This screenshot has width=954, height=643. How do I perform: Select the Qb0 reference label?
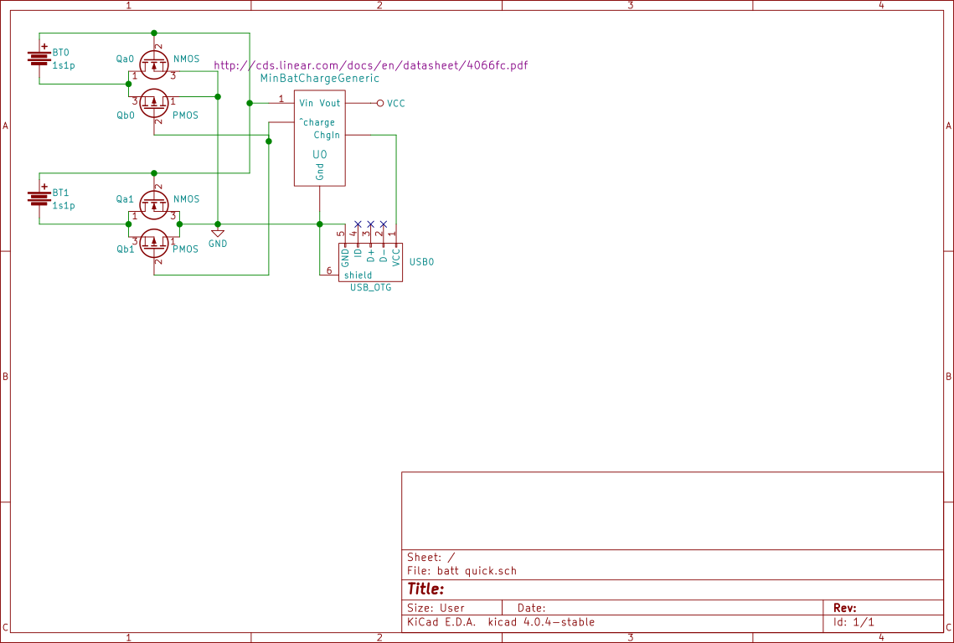[x=126, y=115]
